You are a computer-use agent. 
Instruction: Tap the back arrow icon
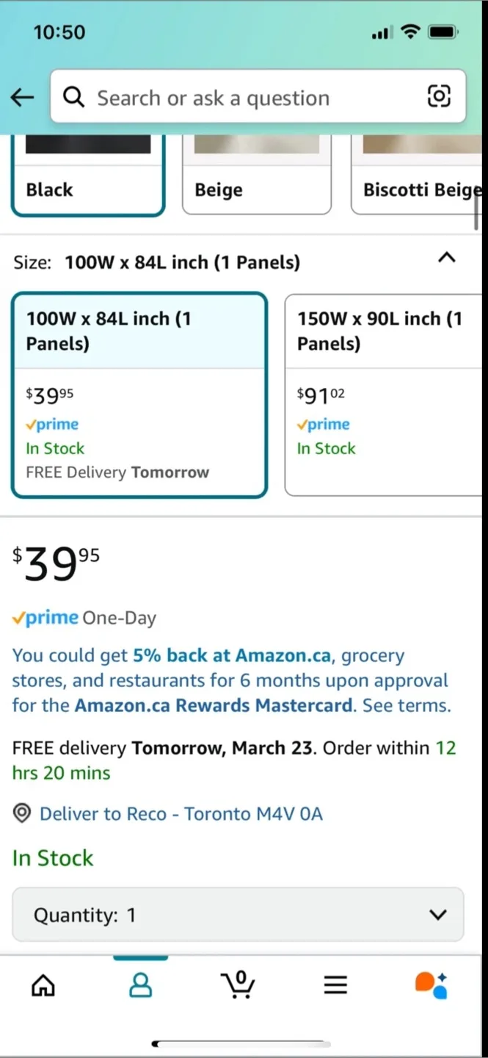click(x=23, y=97)
